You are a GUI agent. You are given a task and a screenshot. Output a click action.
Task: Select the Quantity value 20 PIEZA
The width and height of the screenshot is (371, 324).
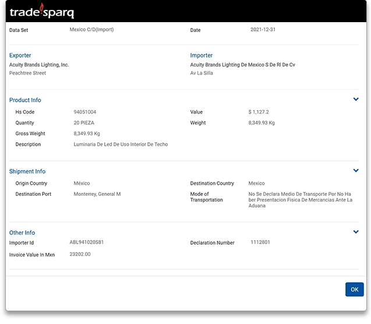coord(84,122)
